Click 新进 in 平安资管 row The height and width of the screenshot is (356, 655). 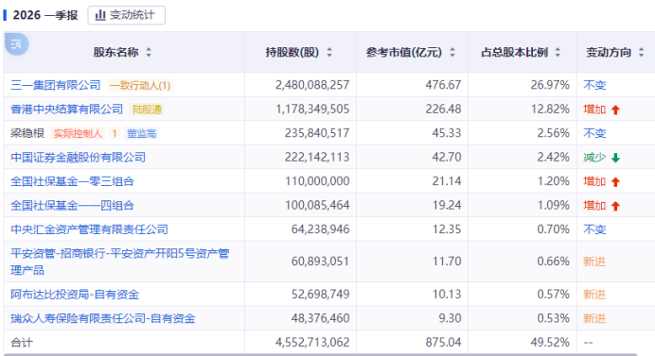click(x=594, y=262)
